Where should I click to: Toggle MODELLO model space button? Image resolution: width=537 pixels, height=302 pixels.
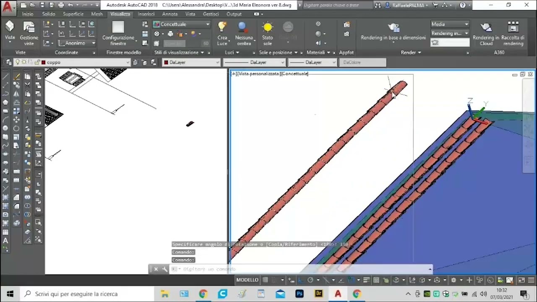pos(247,280)
